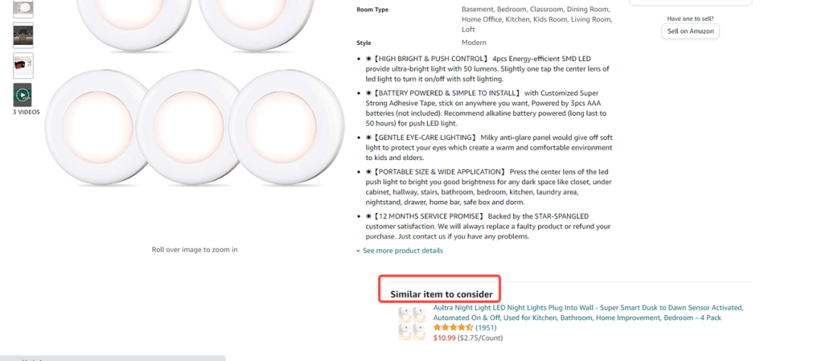The image size is (822, 361).
Task: Open See more product details link
Action: (403, 251)
